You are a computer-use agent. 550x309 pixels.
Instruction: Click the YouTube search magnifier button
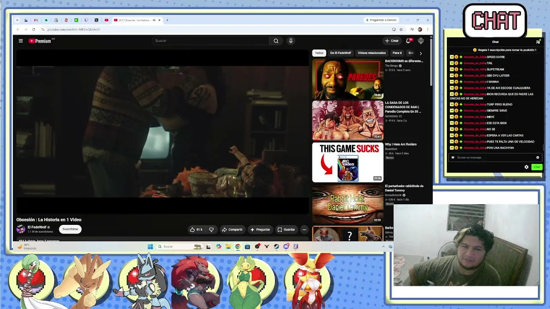(x=276, y=41)
